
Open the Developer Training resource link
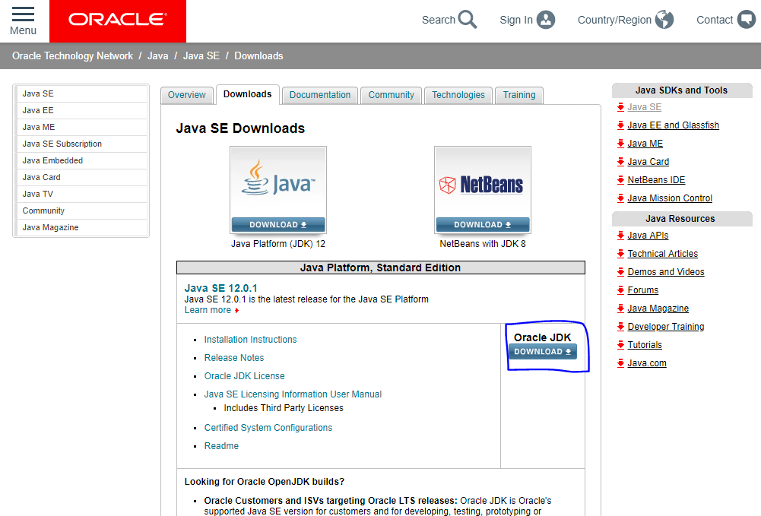[666, 326]
